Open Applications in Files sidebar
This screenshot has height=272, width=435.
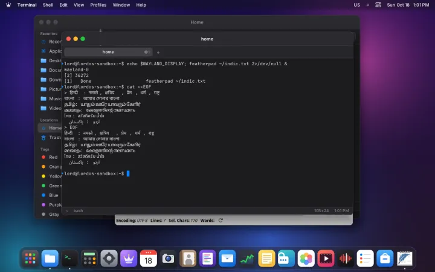point(50,51)
